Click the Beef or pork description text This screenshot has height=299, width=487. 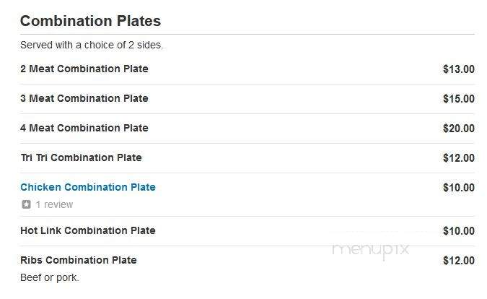[50, 277]
